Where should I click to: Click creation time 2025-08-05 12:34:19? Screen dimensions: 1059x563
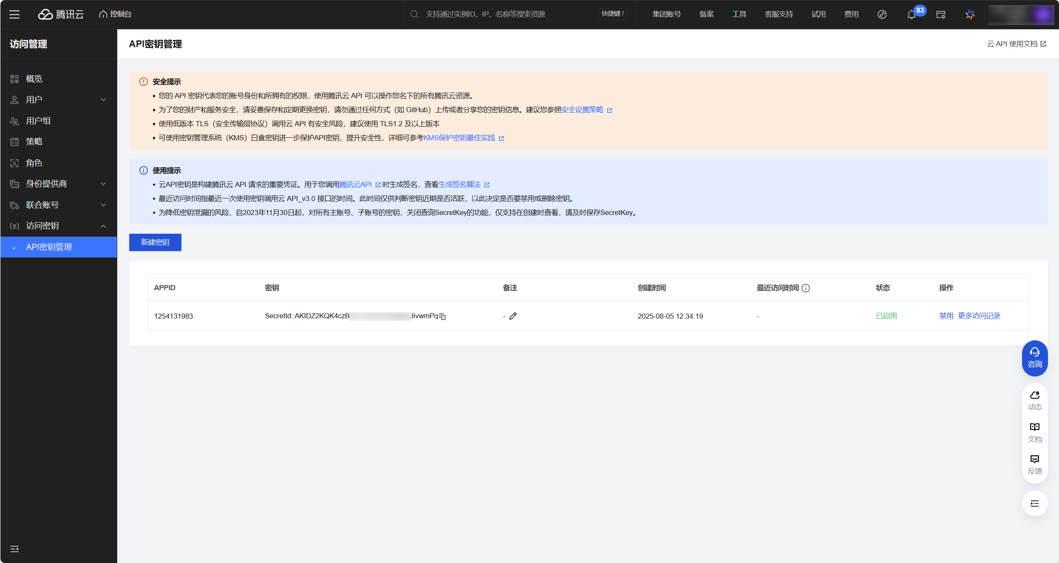(670, 316)
